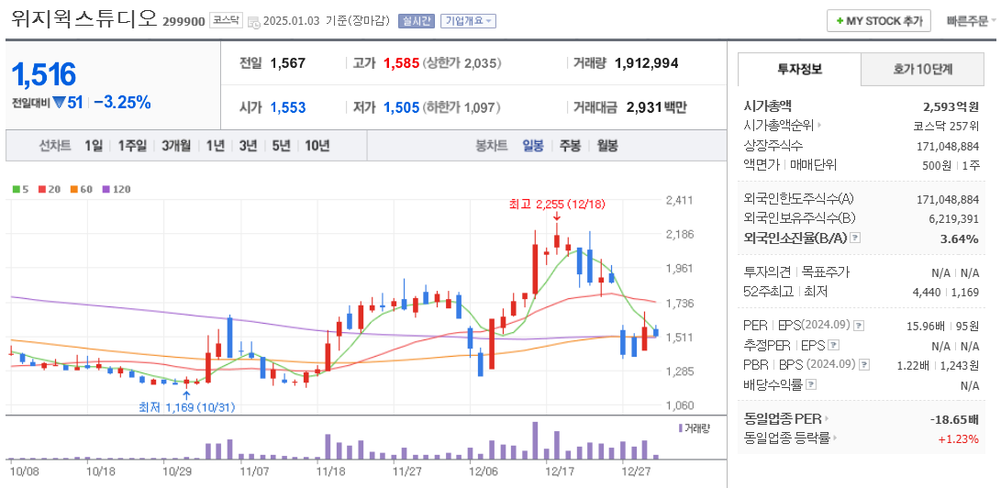Click the 거래량 volume legend marker

coord(694,427)
